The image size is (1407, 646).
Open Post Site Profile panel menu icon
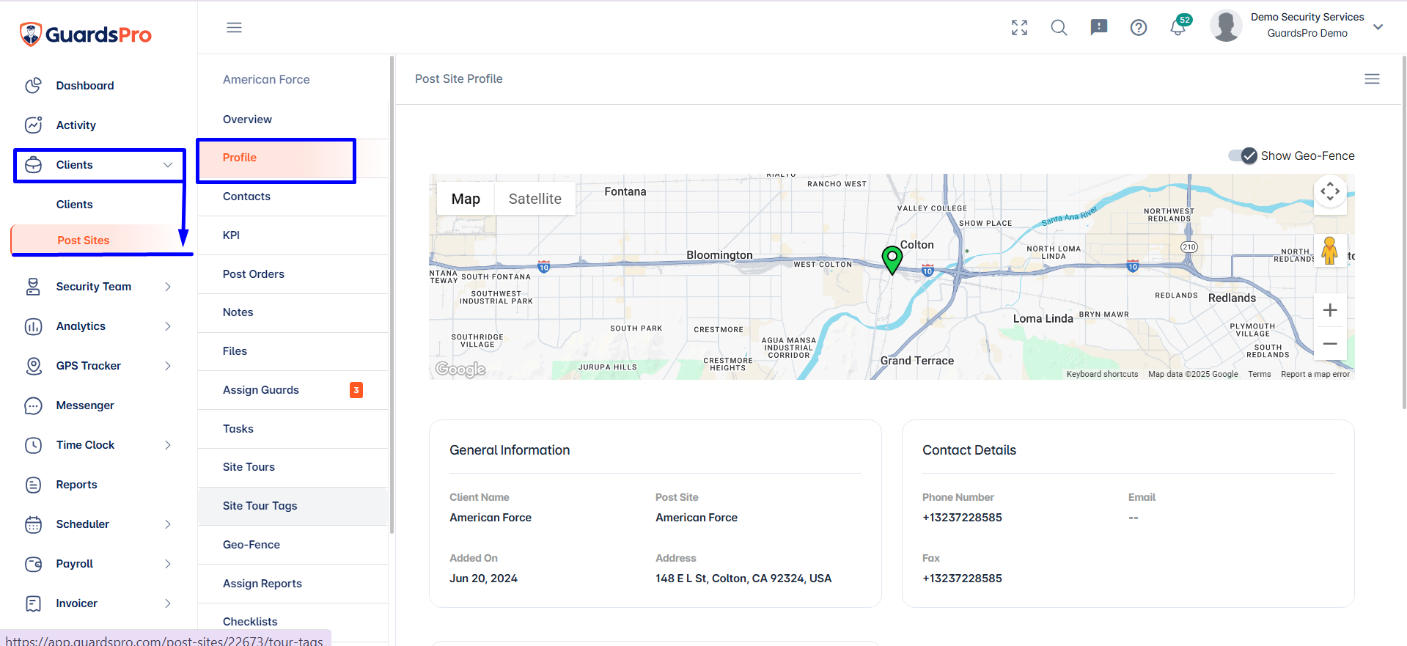tap(1372, 79)
